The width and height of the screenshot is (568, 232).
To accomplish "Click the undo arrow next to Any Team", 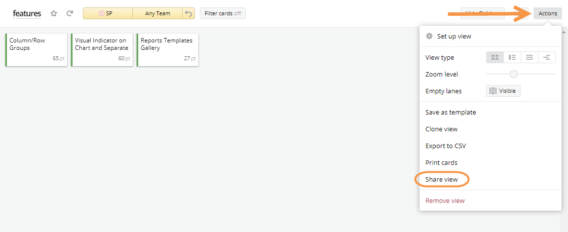I will click(189, 13).
